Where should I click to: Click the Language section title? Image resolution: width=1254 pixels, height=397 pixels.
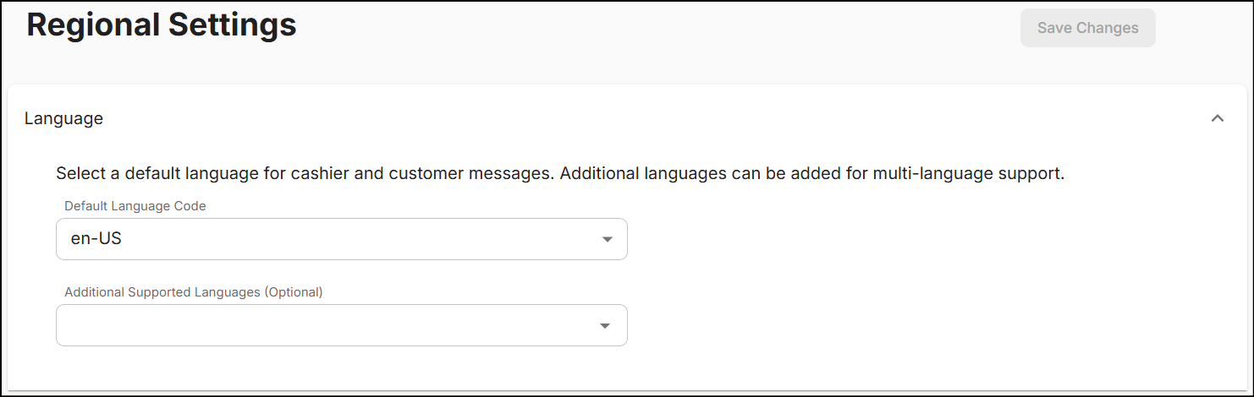coord(64,118)
